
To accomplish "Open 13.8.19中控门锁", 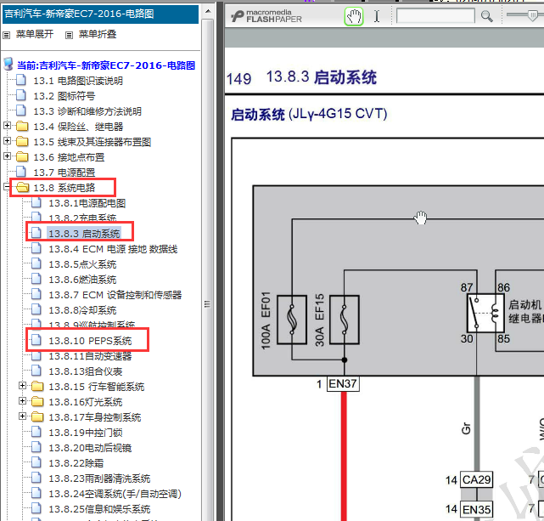I will coord(86,433).
